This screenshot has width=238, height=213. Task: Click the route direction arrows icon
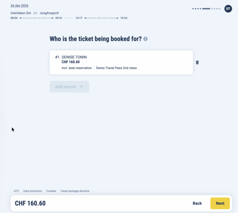point(35,13)
